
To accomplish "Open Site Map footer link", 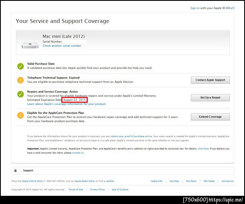I will [x=174, y=181].
